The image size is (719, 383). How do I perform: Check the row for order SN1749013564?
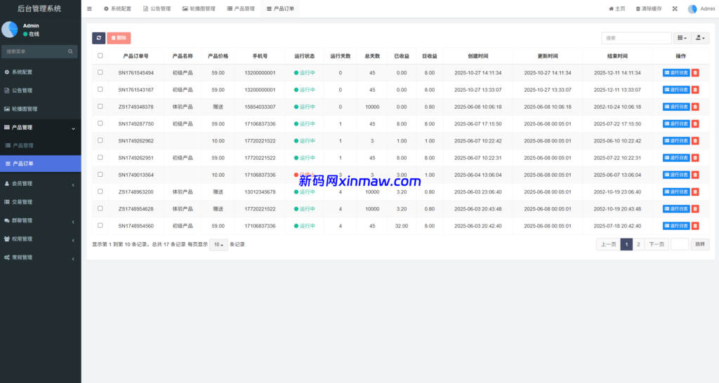coord(100,174)
